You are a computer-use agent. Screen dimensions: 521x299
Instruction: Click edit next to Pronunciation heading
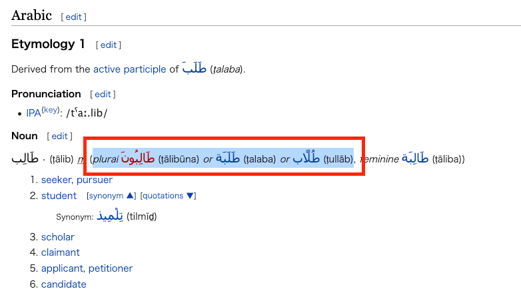tap(104, 95)
